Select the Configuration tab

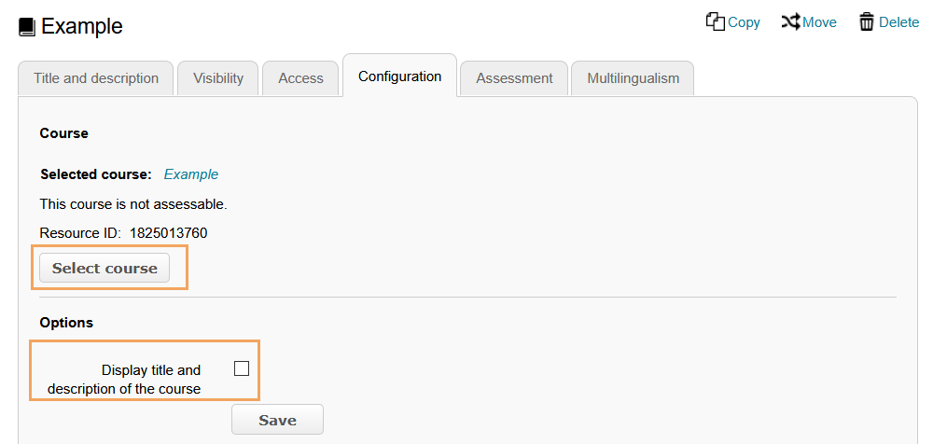pyautogui.click(x=399, y=76)
